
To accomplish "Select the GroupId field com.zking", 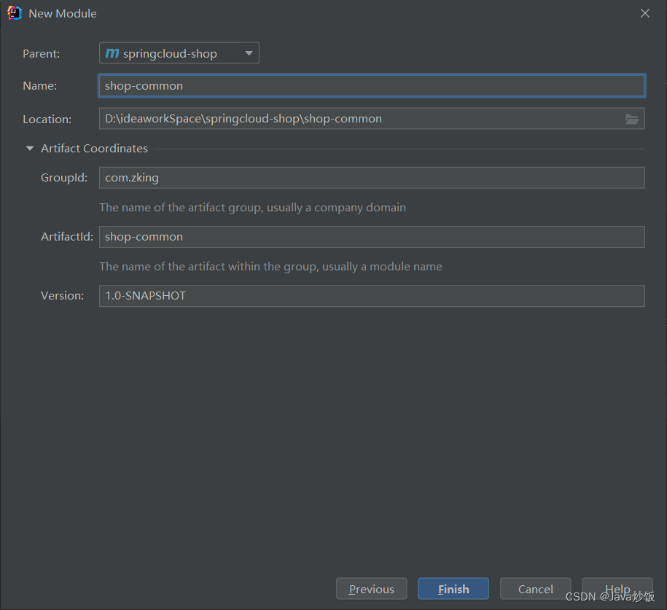I will (x=372, y=178).
